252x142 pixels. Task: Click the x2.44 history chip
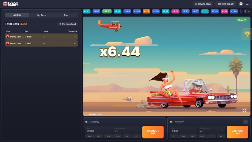click(214, 11)
